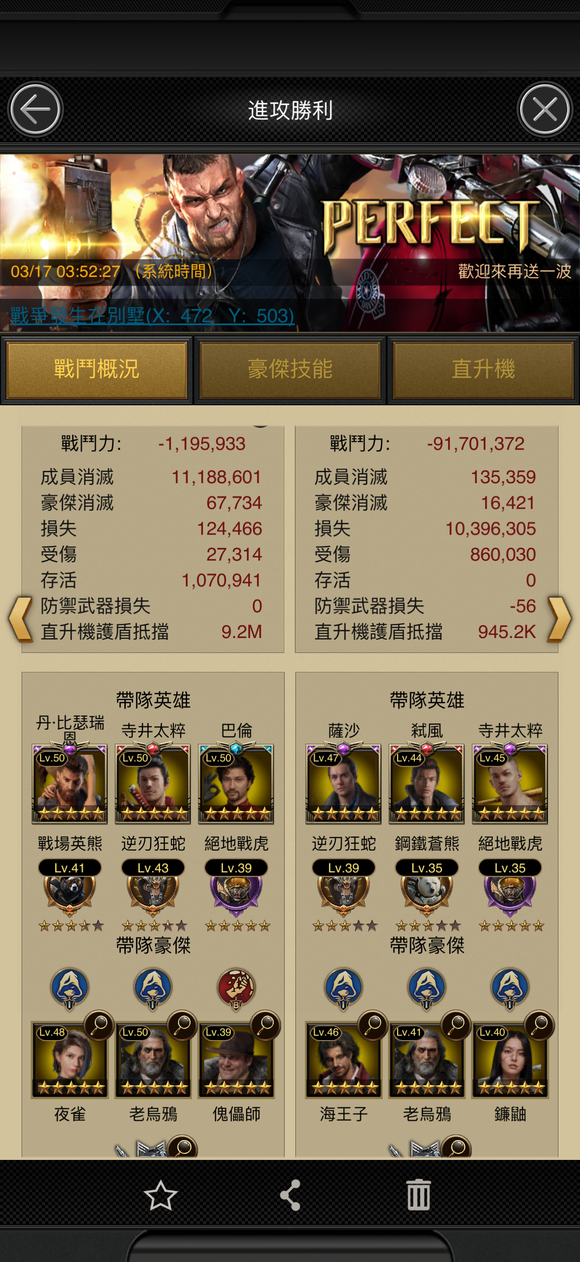This screenshot has height=1262, width=580.
Task: Delete report with the trash icon
Action: (419, 1196)
